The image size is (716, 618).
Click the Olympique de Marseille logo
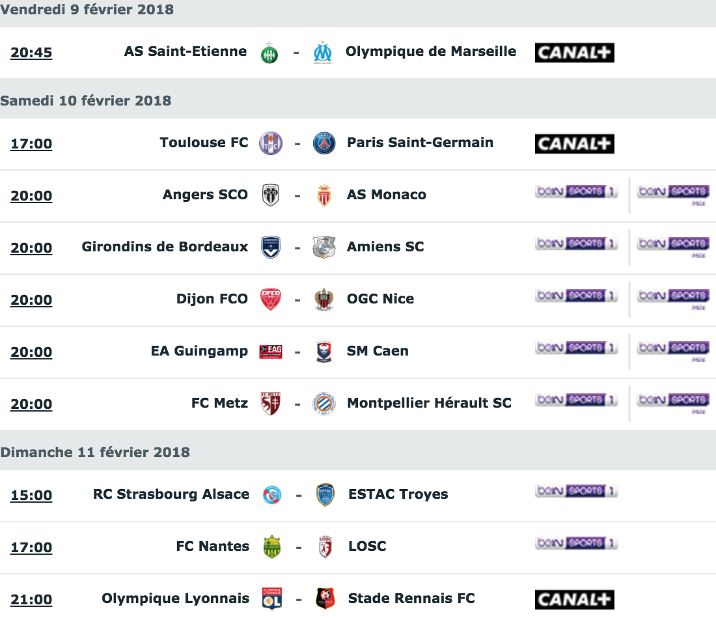[323, 53]
